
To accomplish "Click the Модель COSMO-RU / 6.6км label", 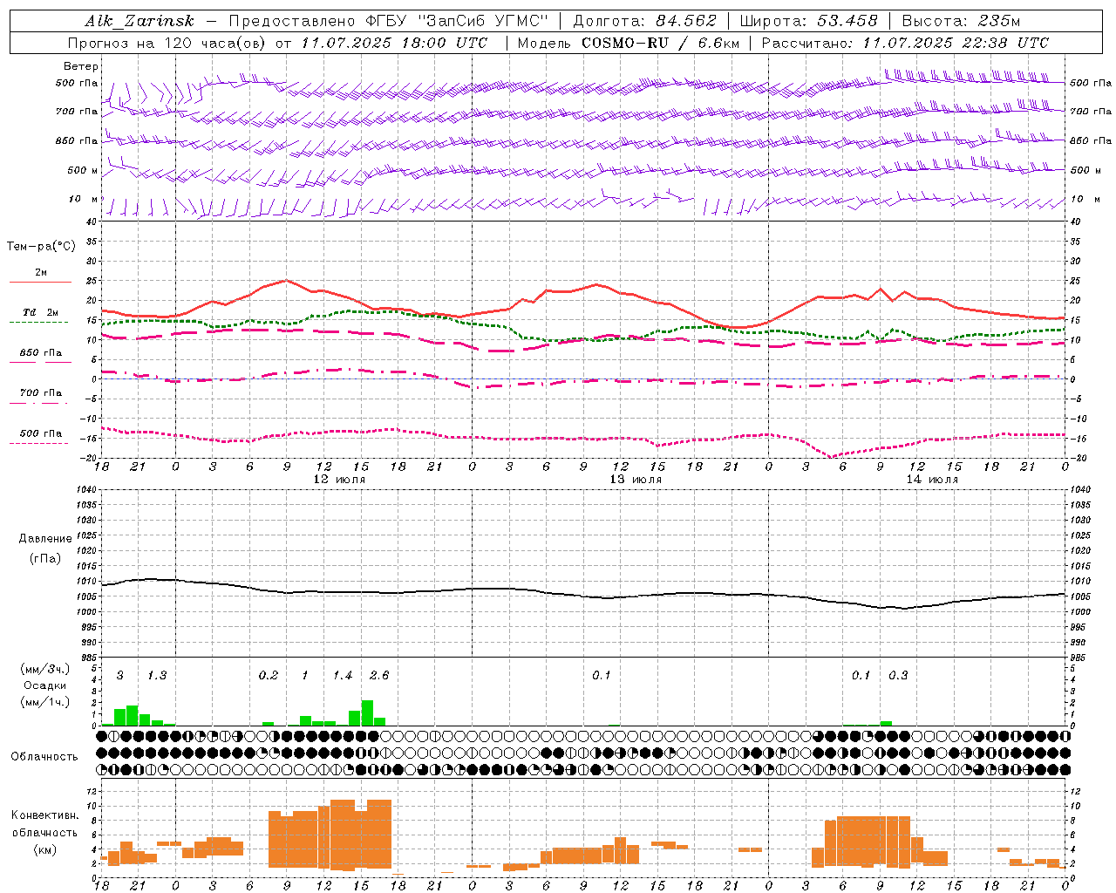I will (x=627, y=43).
